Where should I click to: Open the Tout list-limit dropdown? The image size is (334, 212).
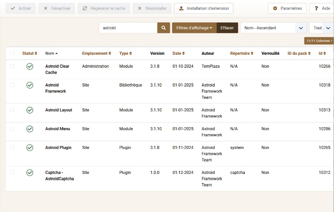(321, 28)
